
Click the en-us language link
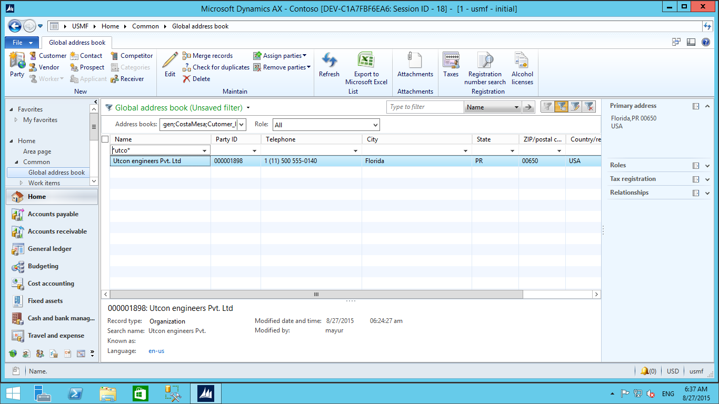[x=156, y=351]
